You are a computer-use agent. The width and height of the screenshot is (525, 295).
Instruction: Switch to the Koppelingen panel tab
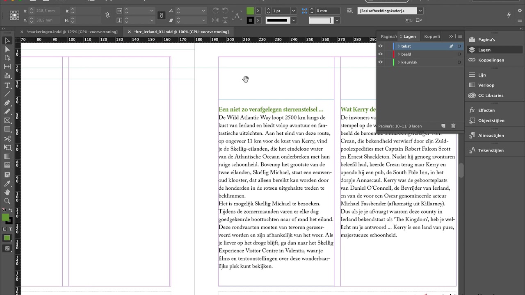tap(432, 36)
